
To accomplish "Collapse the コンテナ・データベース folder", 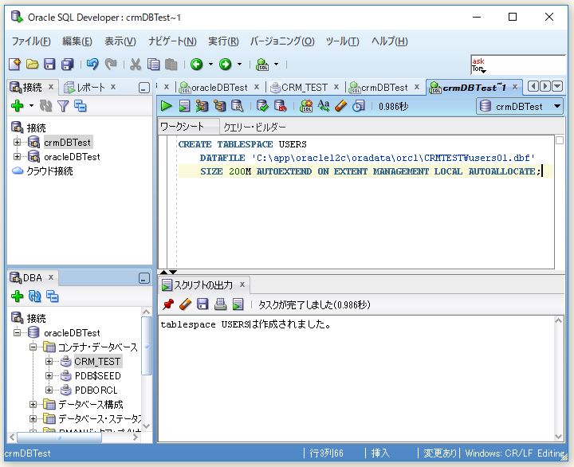I will pos(33,347).
